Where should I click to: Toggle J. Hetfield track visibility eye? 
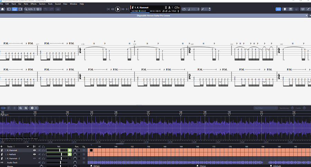(34, 154)
